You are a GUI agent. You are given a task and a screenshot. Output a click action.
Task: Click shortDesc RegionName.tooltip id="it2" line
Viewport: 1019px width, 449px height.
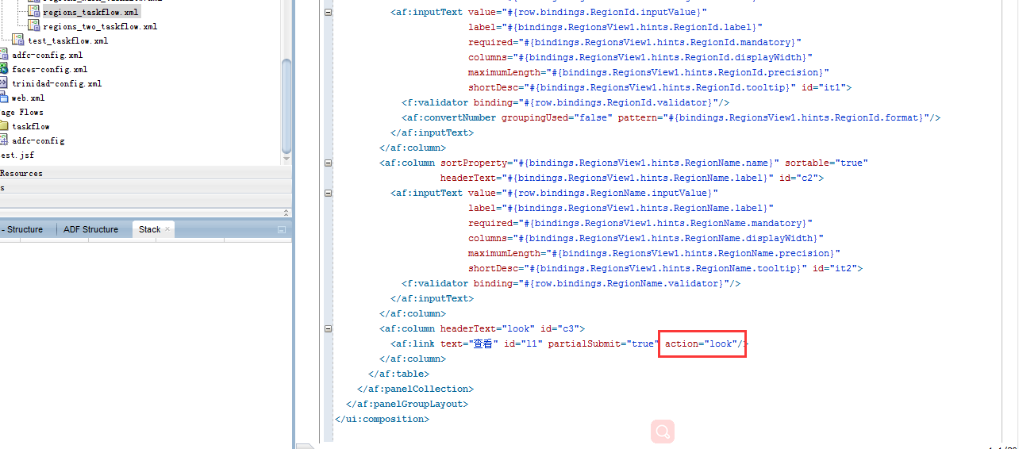point(665,268)
